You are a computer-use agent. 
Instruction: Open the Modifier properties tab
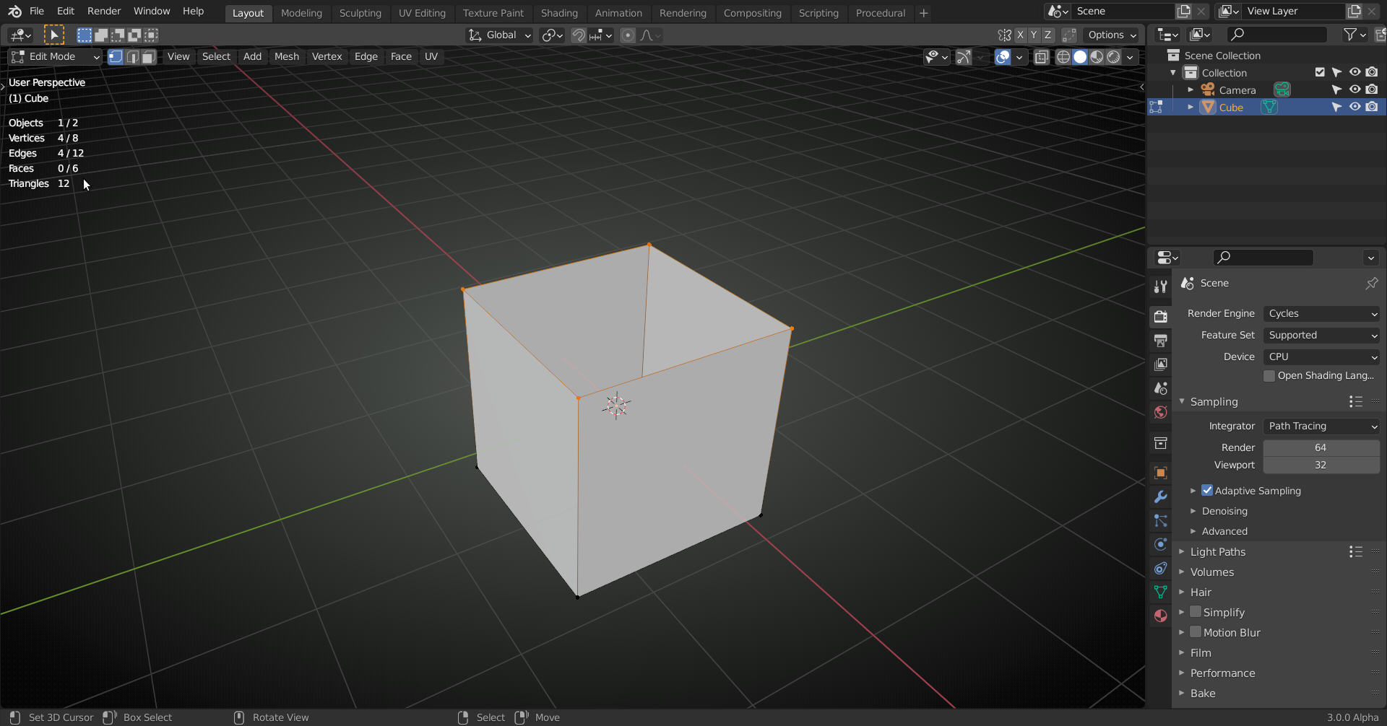coord(1161,497)
